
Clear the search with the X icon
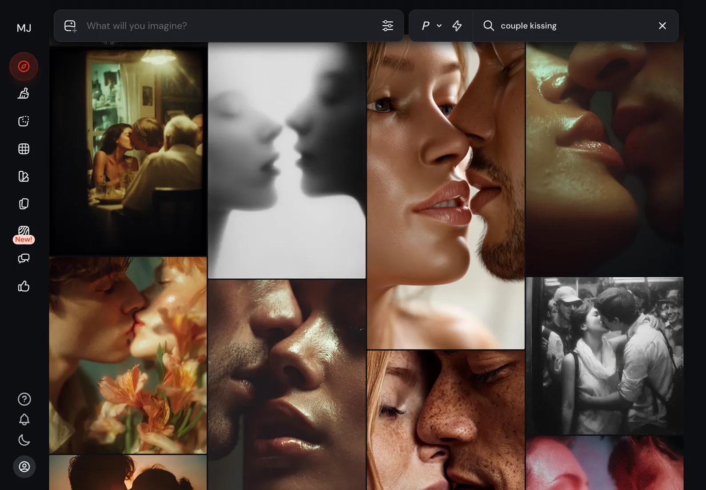[662, 26]
